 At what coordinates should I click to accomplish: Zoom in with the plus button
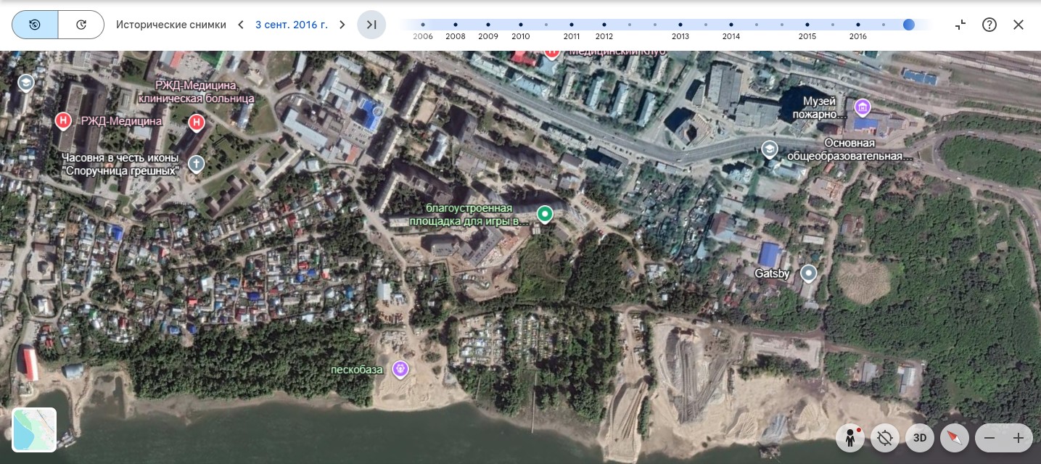point(1019,438)
